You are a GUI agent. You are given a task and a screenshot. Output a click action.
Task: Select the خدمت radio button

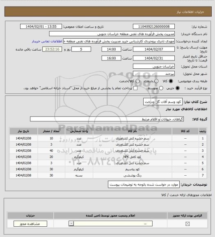[156, 81]
